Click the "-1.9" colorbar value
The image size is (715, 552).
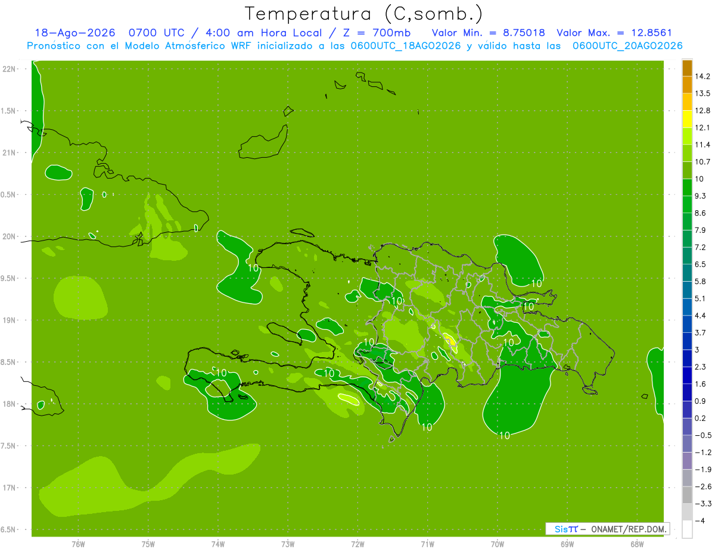[703, 469]
